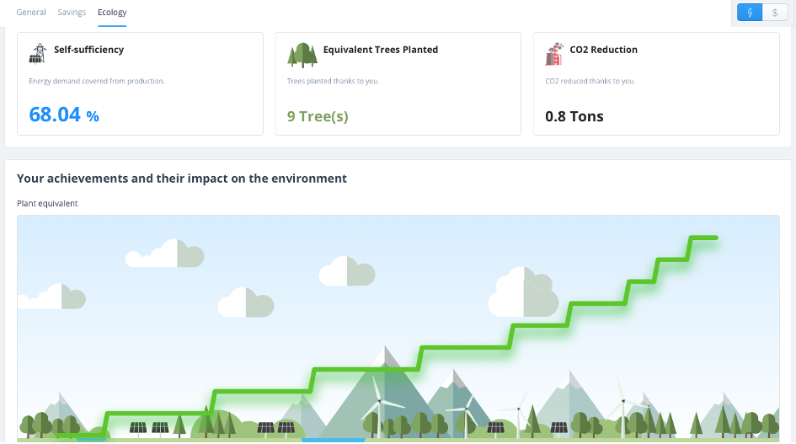Select the Ecology tab
The height and width of the screenshot is (444, 796).
pyautogui.click(x=112, y=12)
